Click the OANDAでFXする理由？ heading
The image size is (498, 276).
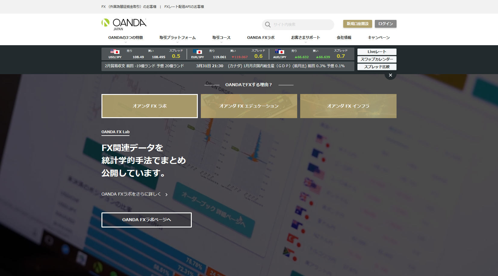(249, 85)
